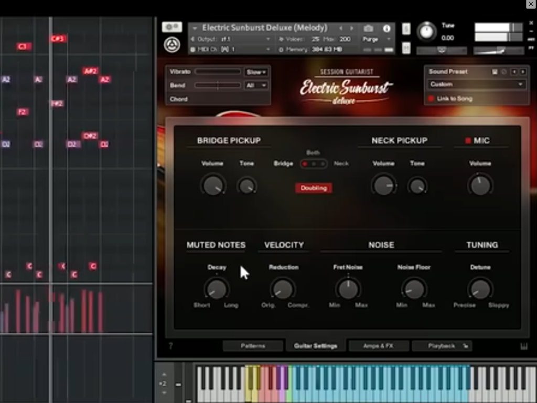Click the Native Instruments logo icon
537x403 pixels.
pos(172,45)
